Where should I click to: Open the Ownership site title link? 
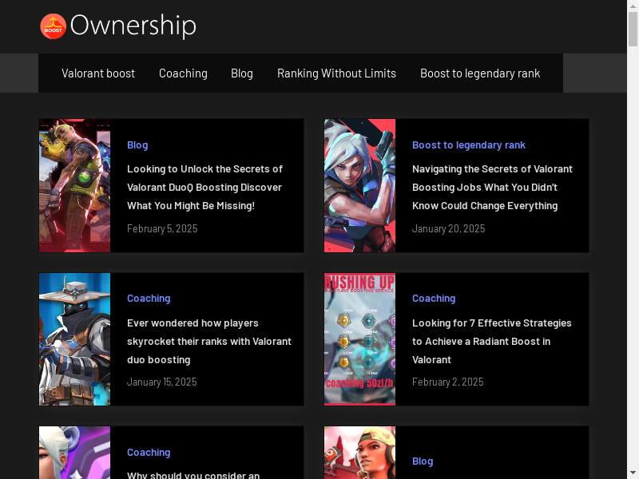pos(133,26)
